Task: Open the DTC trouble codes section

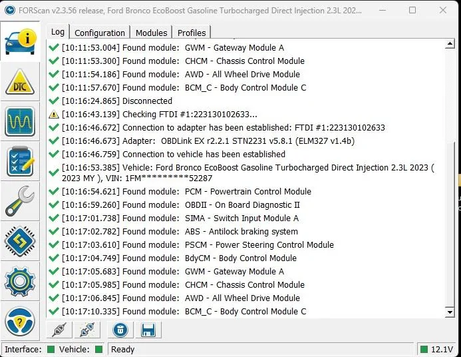Action: pos(20,82)
